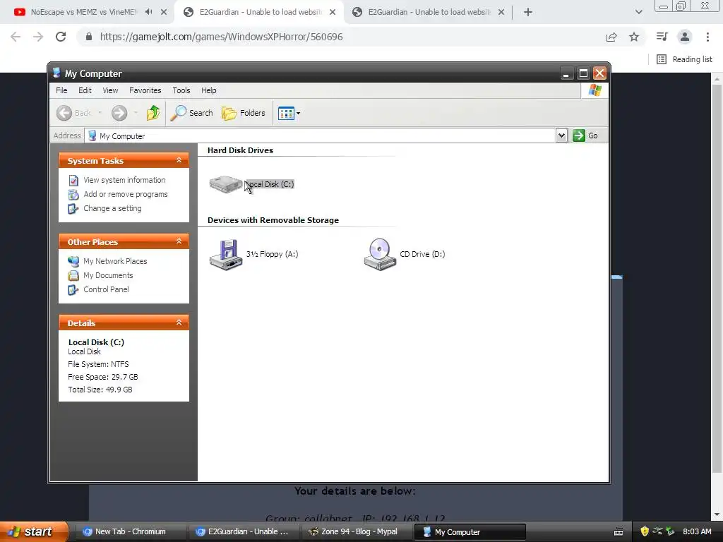Open the View menu

click(110, 90)
